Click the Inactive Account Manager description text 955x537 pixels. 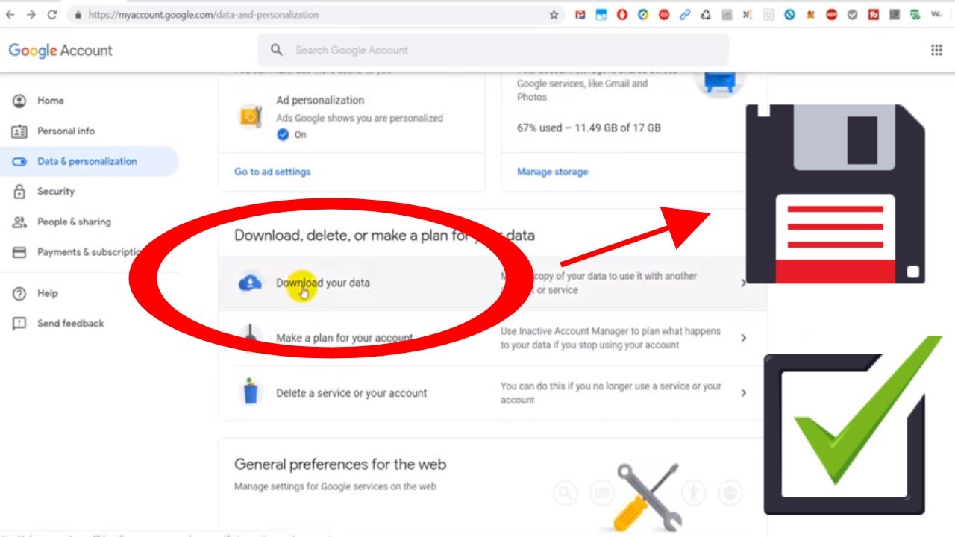610,338
